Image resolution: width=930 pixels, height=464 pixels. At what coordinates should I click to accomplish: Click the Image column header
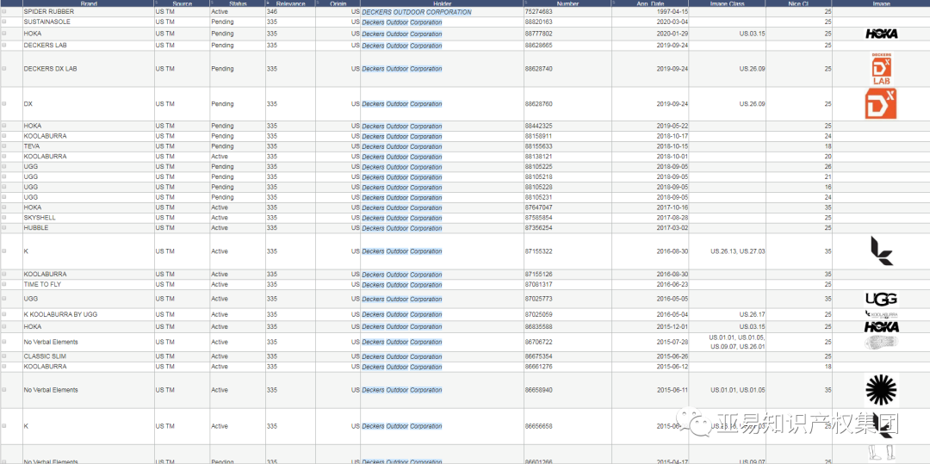pos(881,3)
